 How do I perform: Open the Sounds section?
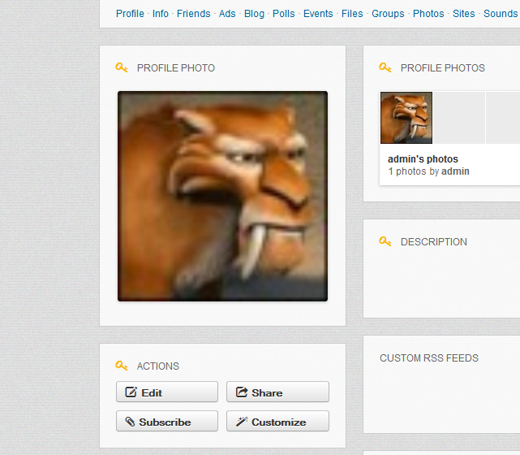point(501,14)
